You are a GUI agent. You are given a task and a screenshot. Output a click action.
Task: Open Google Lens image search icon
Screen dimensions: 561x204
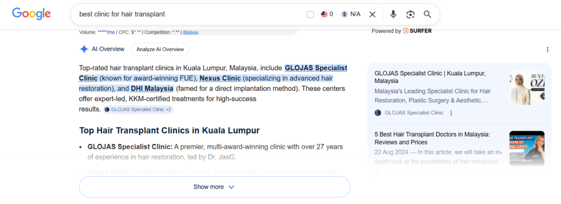410,14
